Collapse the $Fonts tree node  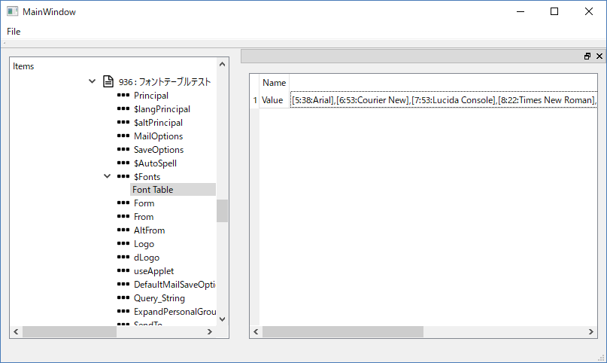108,176
